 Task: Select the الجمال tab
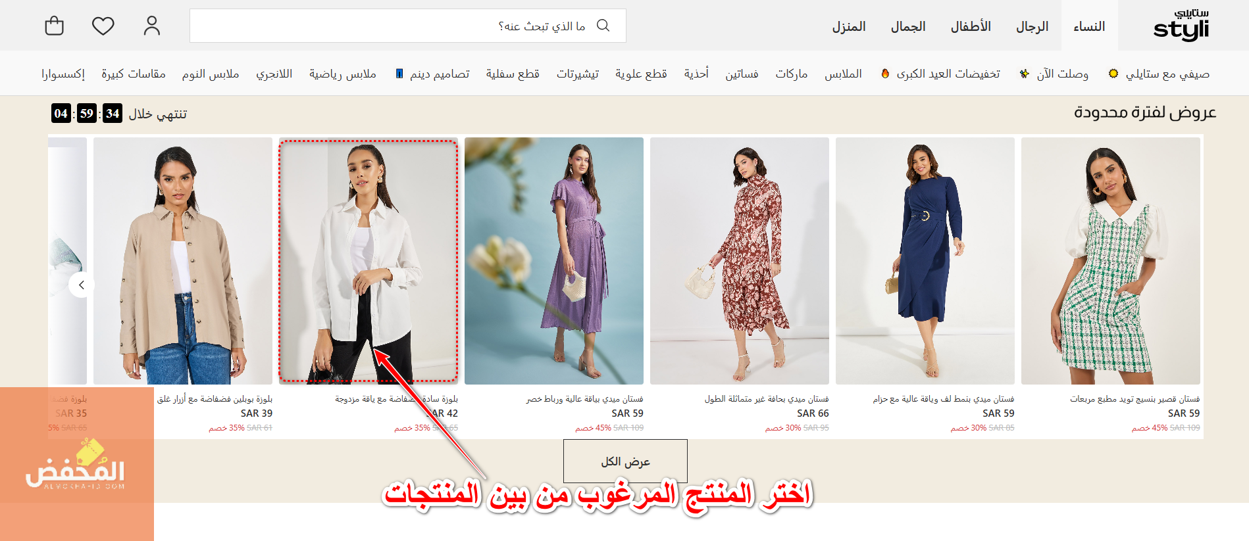pyautogui.click(x=908, y=26)
